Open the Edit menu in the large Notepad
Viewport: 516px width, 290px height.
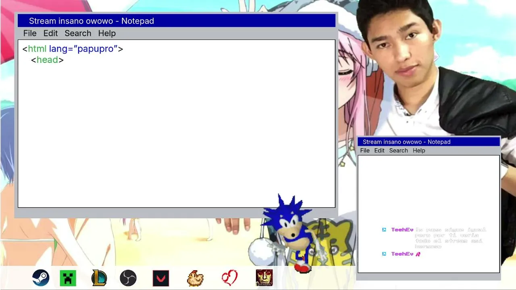50,33
